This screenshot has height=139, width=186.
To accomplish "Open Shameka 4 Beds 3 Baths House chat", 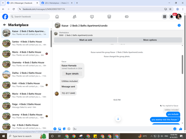I will tap(25, 64).
